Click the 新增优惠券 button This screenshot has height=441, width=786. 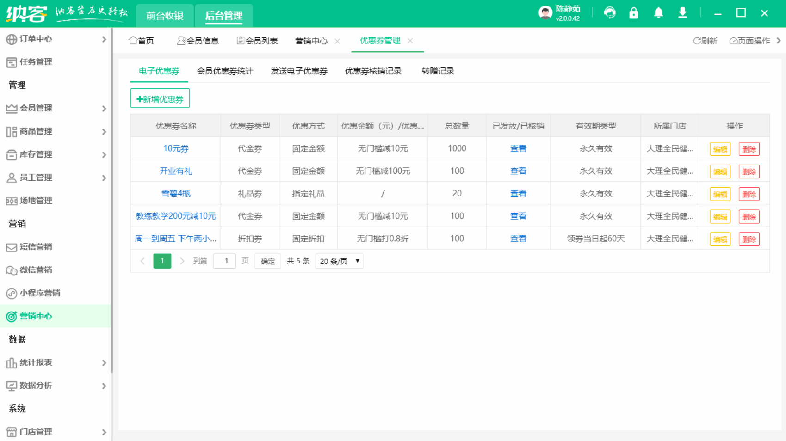tap(160, 98)
